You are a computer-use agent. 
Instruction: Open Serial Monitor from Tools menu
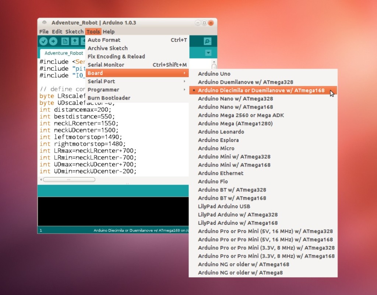tap(137, 65)
